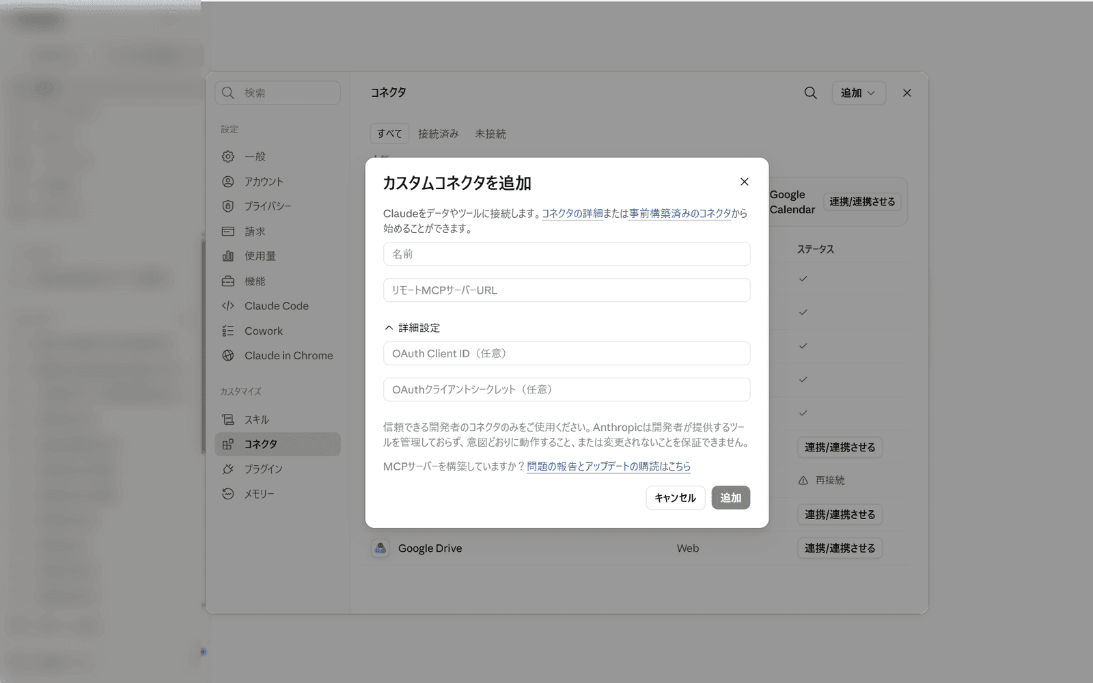Open the 使用量 settings label

[260, 256]
